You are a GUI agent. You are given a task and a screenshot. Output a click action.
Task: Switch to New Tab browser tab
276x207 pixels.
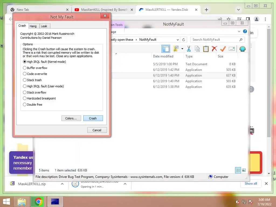[39, 10]
